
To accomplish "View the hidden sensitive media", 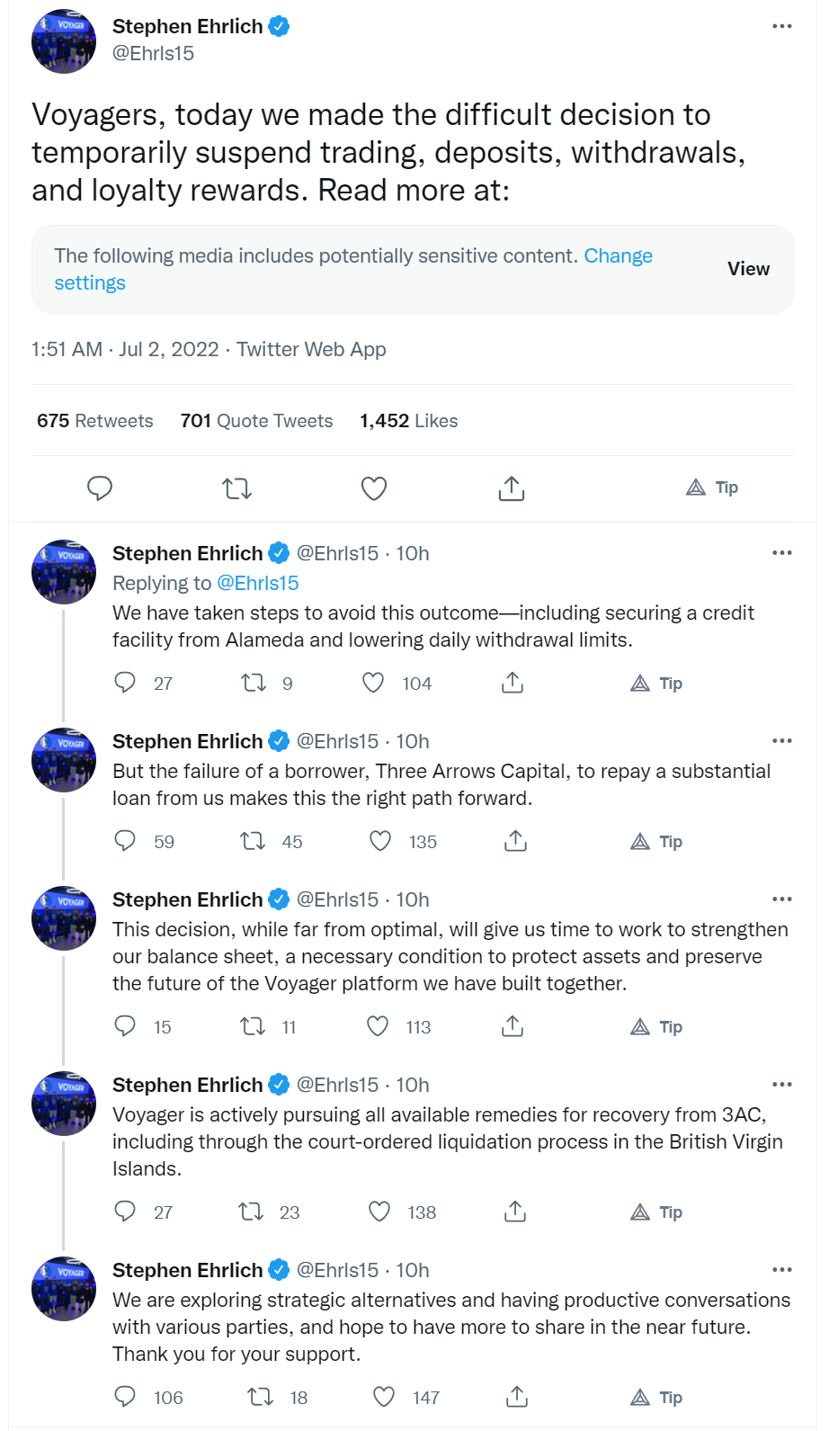I will [748, 269].
